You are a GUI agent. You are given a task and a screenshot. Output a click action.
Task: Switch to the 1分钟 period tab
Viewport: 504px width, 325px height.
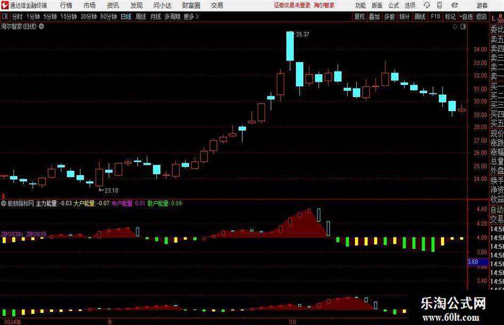pos(33,17)
